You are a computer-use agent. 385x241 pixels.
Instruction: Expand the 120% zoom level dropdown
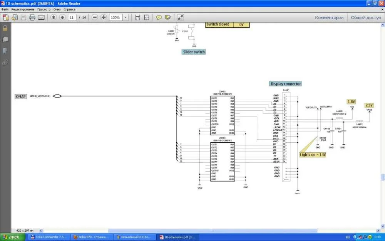tap(126, 17)
